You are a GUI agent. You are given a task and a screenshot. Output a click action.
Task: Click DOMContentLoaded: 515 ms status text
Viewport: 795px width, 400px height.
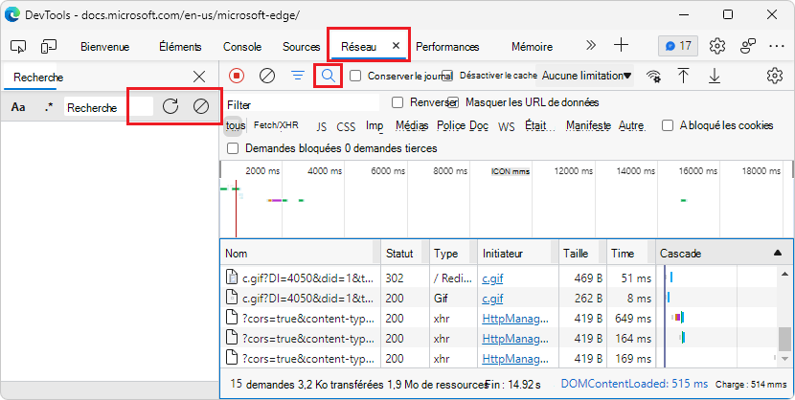[x=634, y=384]
